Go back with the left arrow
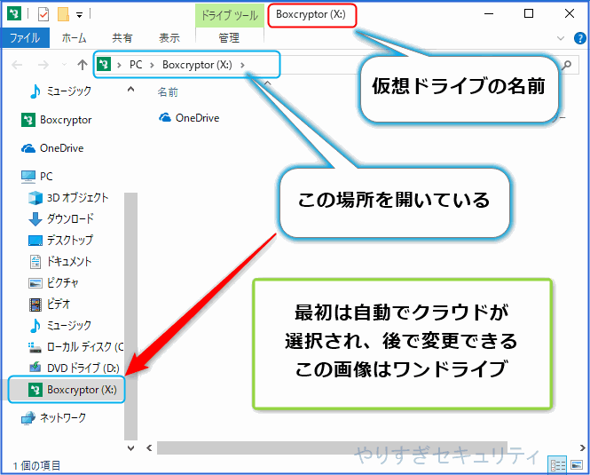The height and width of the screenshot is (475, 590). tap(18, 65)
